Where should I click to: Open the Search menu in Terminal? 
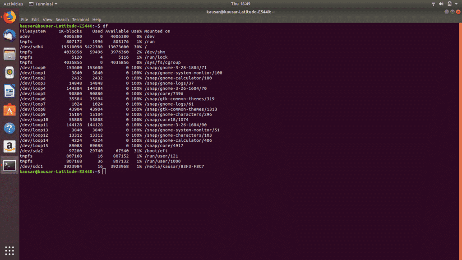coord(62,19)
